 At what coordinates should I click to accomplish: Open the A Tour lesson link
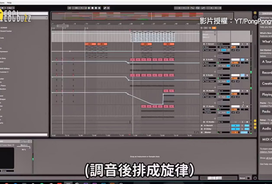(x=266, y=62)
